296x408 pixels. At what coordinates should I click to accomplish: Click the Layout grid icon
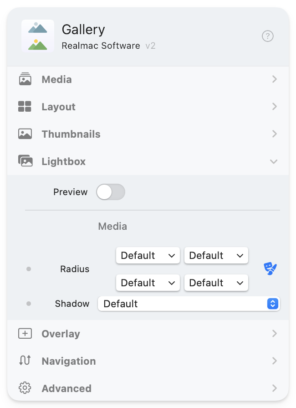(25, 107)
